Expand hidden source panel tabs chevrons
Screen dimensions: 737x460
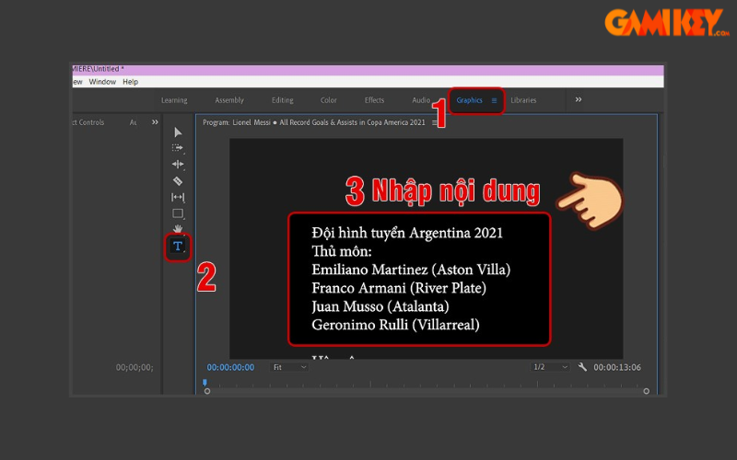tap(155, 122)
